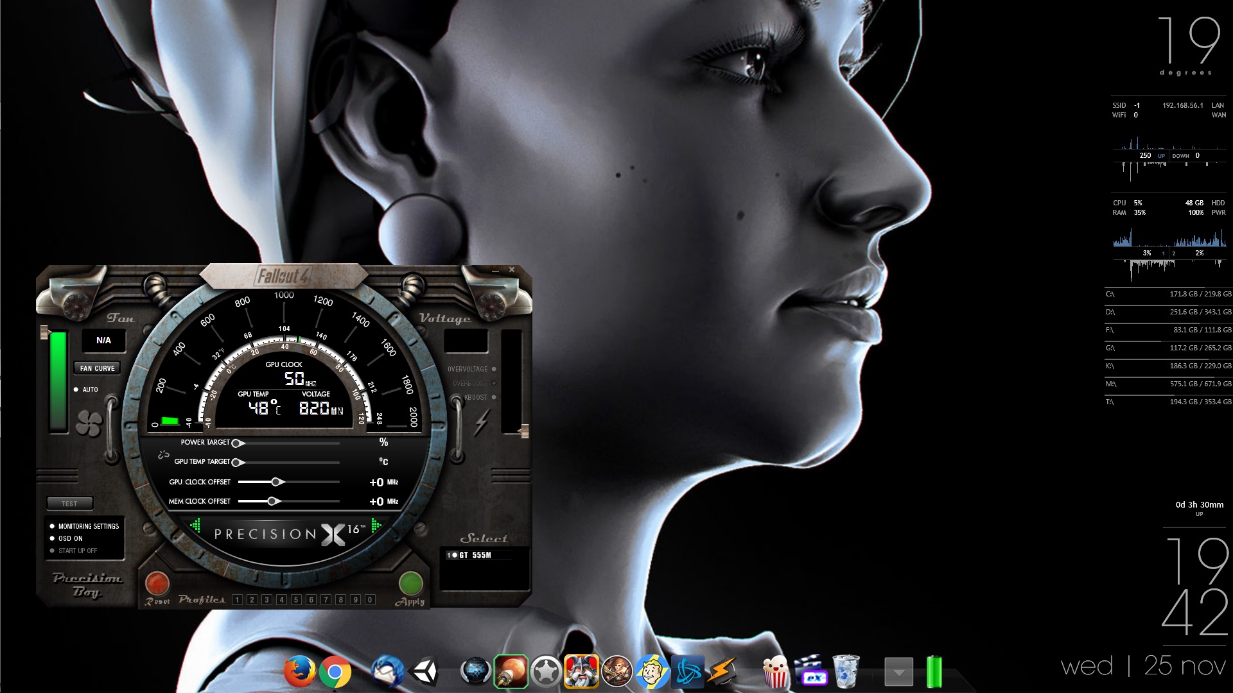
Task: Click the green battery indicator in dock
Action: point(934,672)
